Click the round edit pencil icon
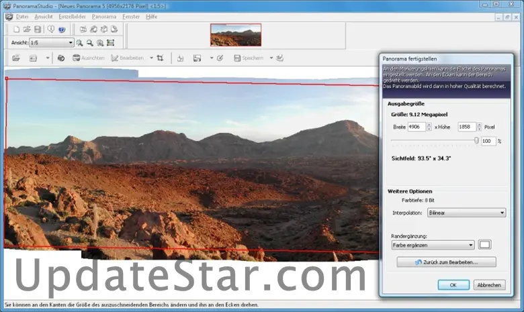This screenshot has height=312, width=524. pos(220,58)
